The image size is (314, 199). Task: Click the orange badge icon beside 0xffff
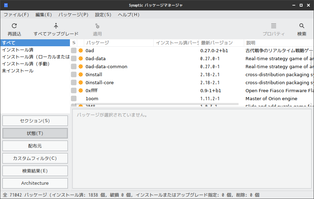(x=81, y=90)
